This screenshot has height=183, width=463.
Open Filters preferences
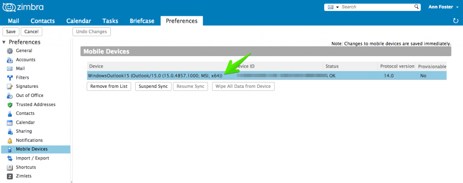point(23,77)
